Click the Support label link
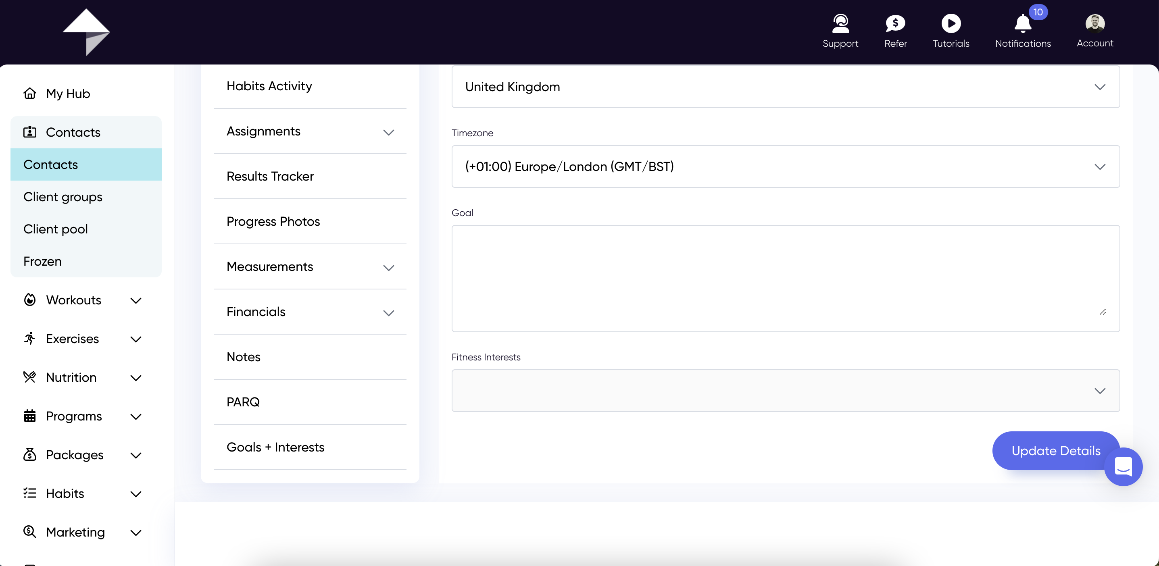Viewport: 1159px width, 566px height. click(x=840, y=44)
